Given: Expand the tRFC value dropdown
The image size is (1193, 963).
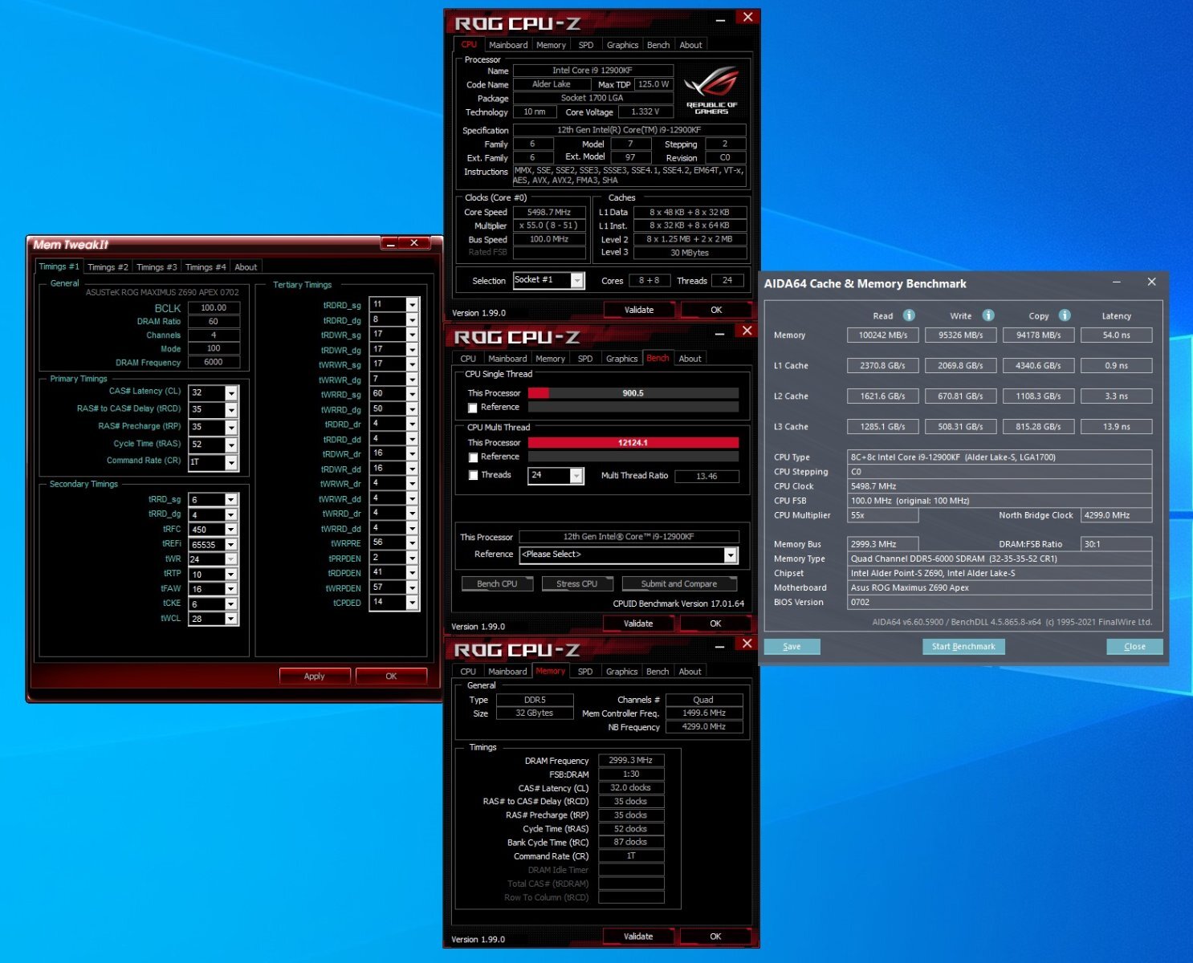Looking at the screenshot, I should pos(231,530).
